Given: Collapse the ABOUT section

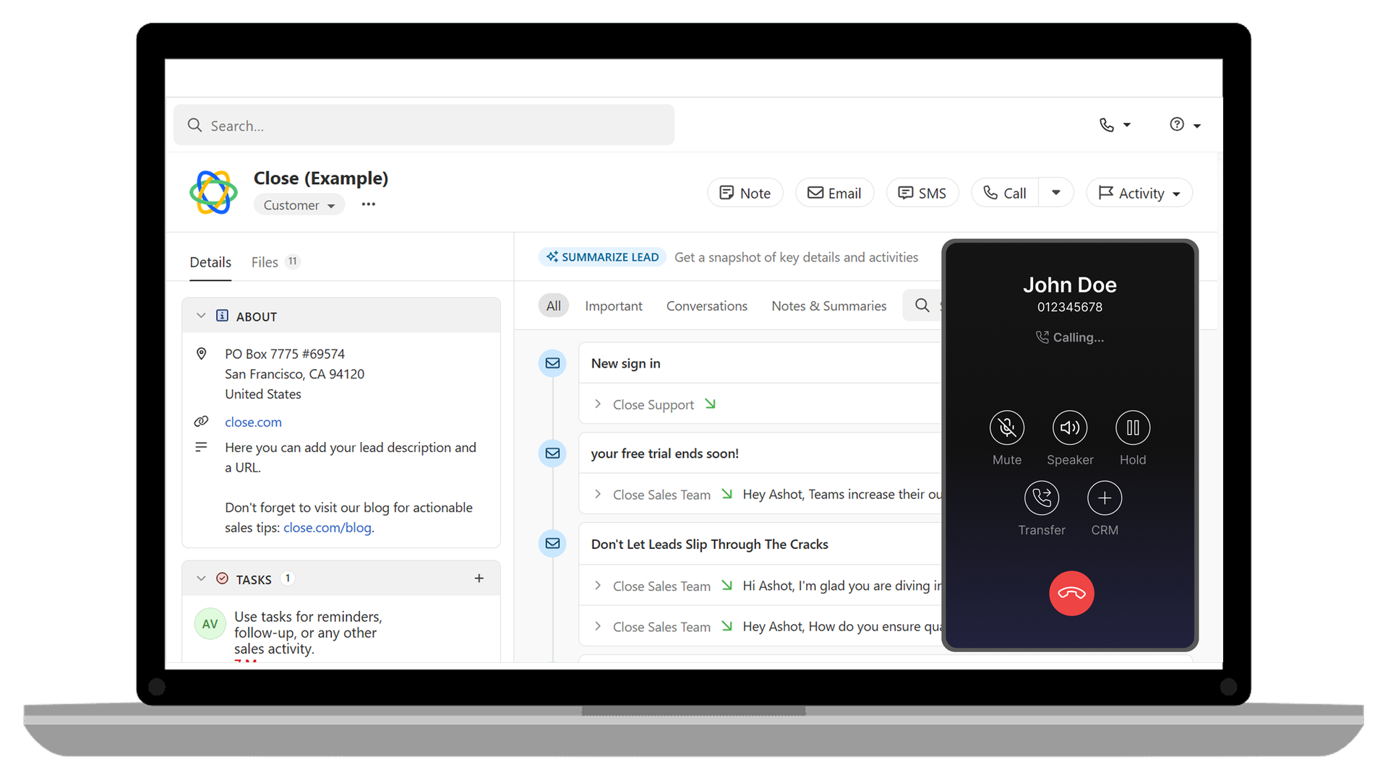Looking at the screenshot, I should pos(201,316).
